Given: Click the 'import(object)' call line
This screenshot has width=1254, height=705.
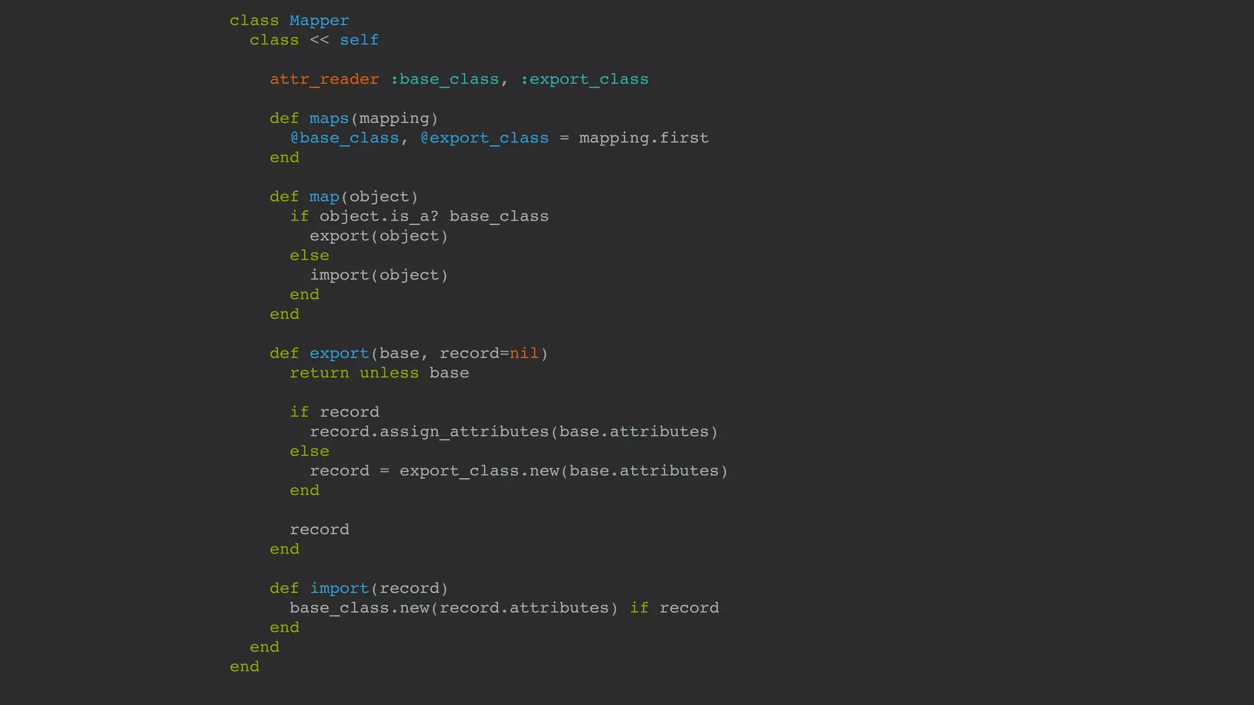Looking at the screenshot, I should click(379, 275).
